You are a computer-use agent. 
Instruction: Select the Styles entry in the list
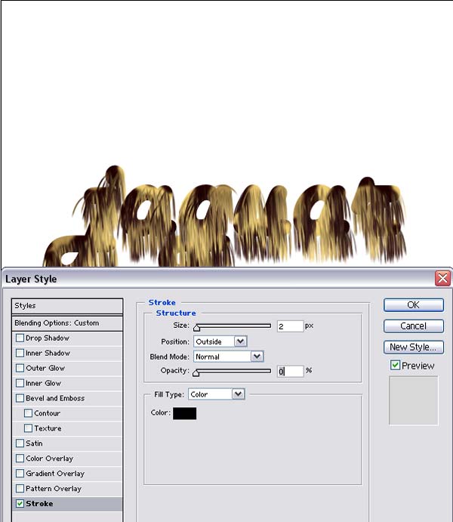[x=67, y=306]
